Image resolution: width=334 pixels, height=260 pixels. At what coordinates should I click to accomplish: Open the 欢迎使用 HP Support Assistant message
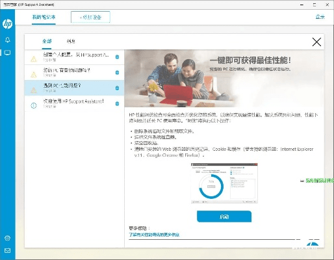coord(74,103)
